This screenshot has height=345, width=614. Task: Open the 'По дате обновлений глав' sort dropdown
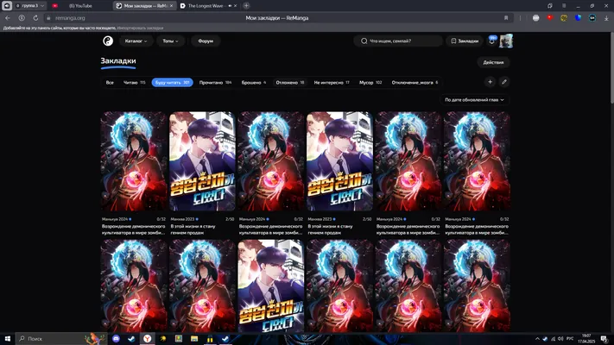tap(474, 100)
